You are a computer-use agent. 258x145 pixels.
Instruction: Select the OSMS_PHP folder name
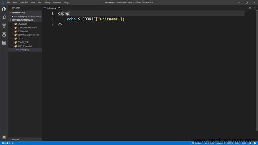pyautogui.click(x=23, y=42)
